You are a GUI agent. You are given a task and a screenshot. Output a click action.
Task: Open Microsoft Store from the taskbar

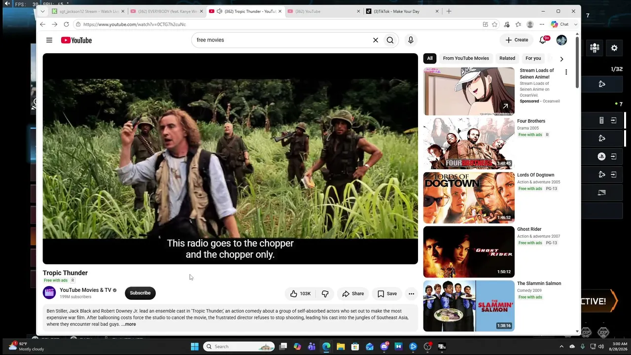click(355, 347)
